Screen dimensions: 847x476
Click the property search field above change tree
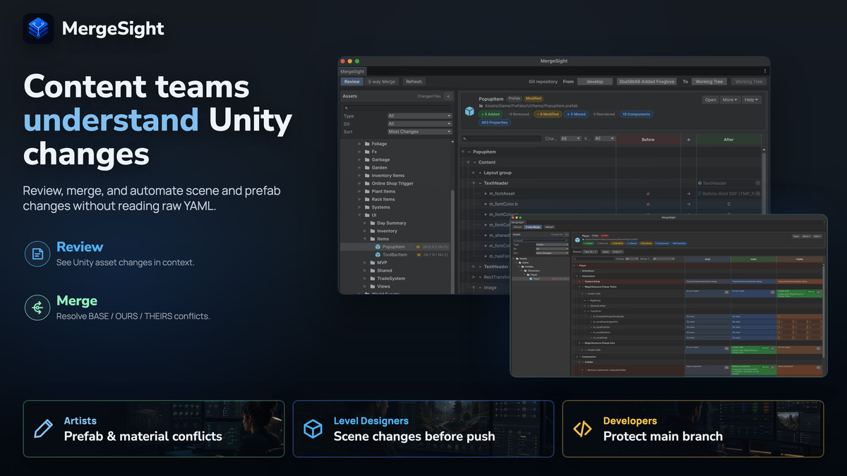coord(500,139)
